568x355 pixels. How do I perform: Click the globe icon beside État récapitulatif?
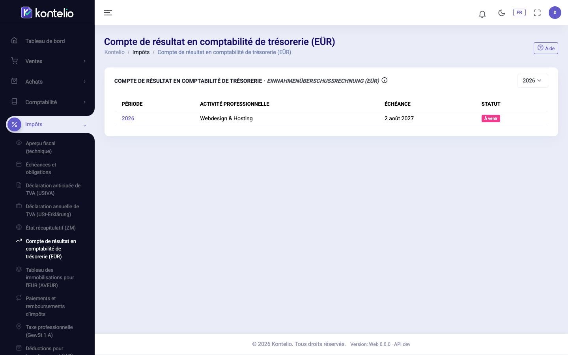(19, 227)
